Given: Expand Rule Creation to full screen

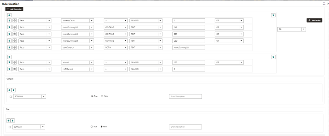Looking at the screenshot, I should 324,4.
